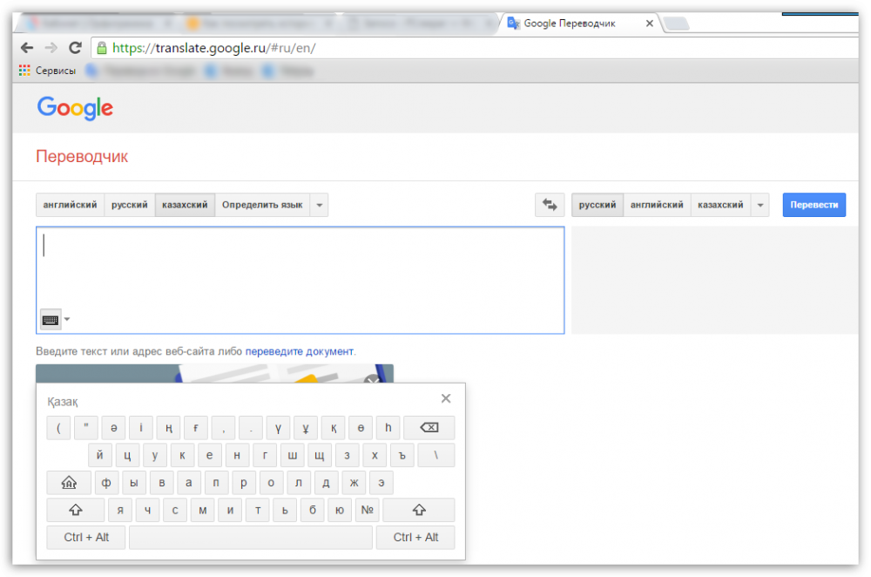Select русский as source language
This screenshot has height=577, width=871.
tap(130, 205)
